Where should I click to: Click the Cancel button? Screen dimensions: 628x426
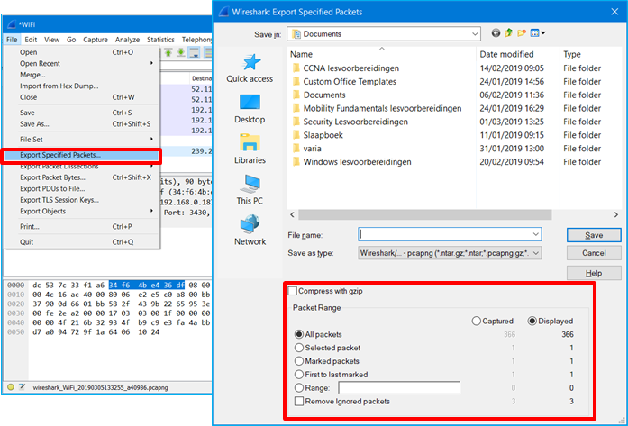point(594,253)
